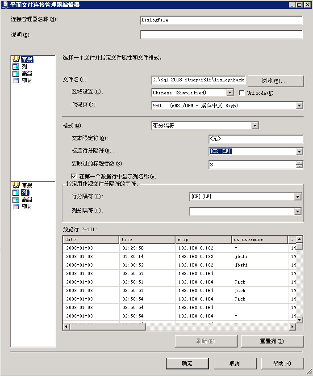The height and width of the screenshot is (377, 313).
Task: Open 列 page in upper list
Action: tap(24, 66)
